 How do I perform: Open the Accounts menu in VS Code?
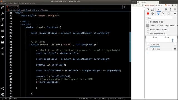(3, 89)
